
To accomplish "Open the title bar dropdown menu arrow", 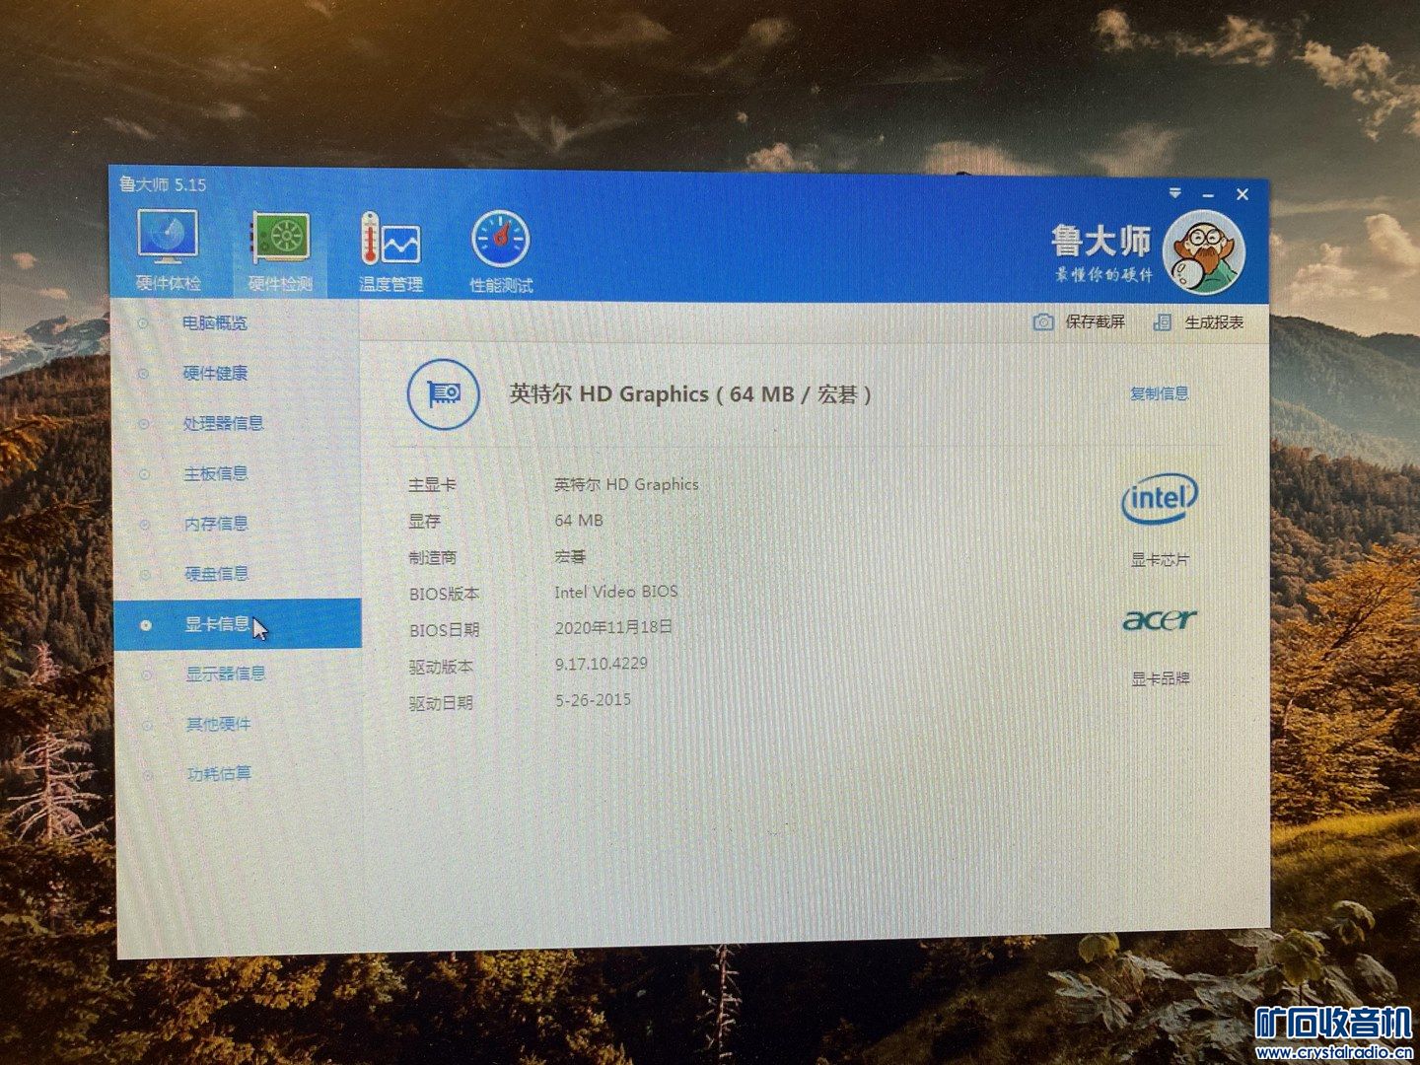I will 1174,193.
